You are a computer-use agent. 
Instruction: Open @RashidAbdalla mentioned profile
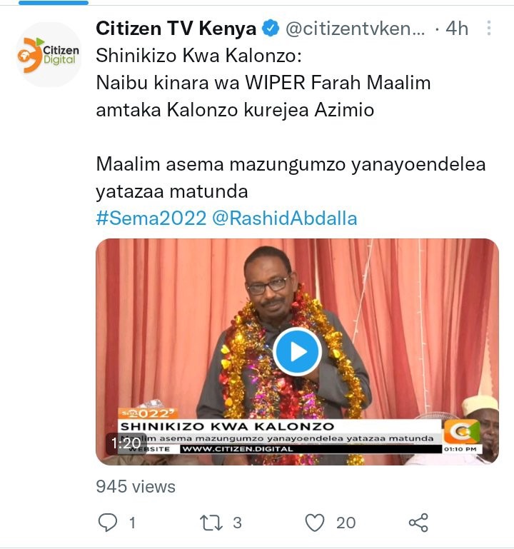[x=285, y=218]
